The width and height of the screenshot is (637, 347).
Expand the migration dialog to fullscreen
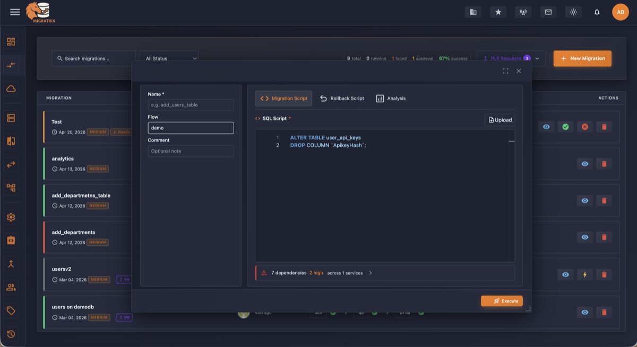pyautogui.click(x=505, y=70)
